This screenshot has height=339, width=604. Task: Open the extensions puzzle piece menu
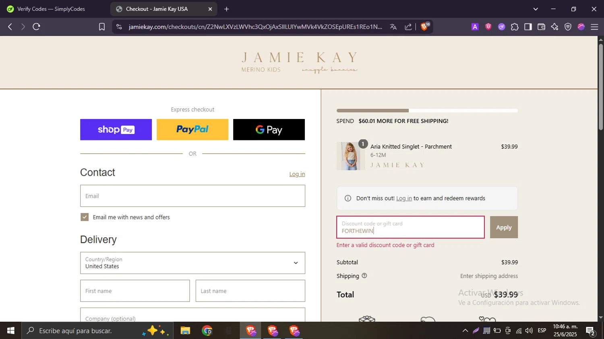click(x=515, y=27)
